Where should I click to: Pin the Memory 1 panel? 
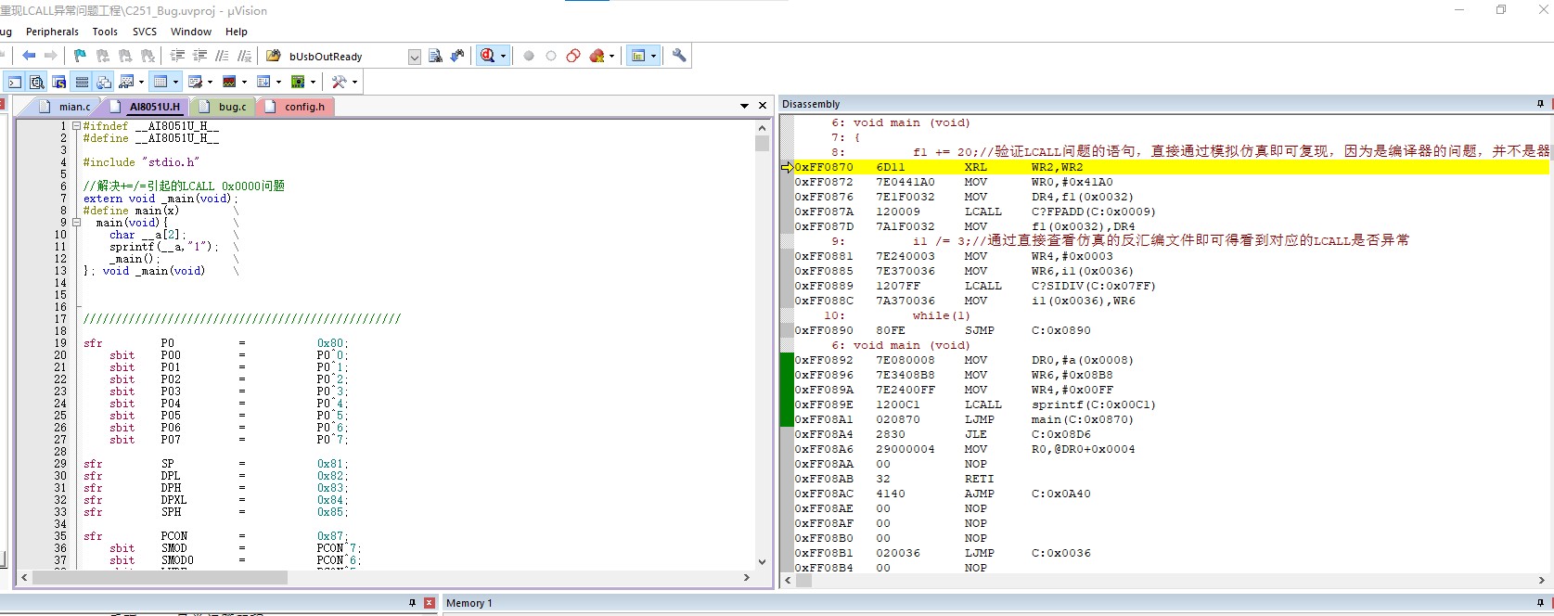tap(1540, 603)
